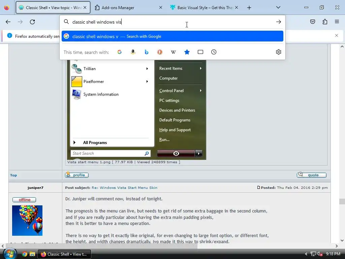This screenshot has height=259, width=345.
Task: Close the Classic Shell tab
Action: [85, 7]
